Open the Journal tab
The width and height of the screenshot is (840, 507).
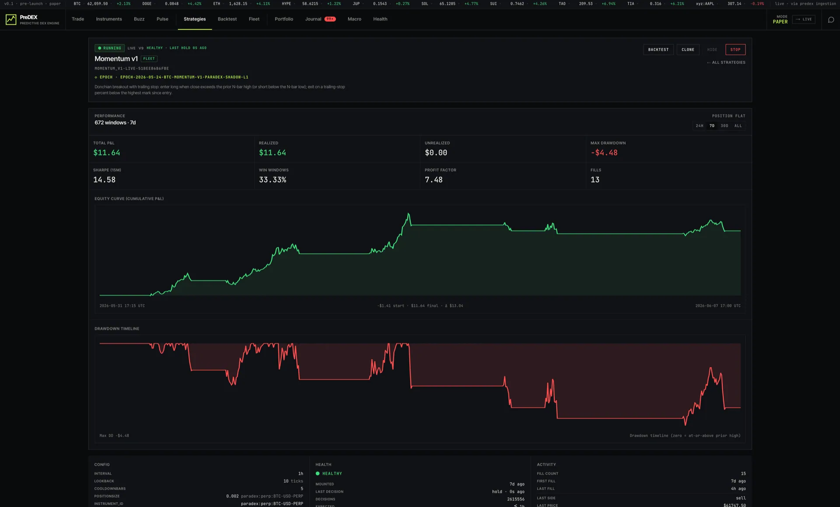tap(313, 19)
